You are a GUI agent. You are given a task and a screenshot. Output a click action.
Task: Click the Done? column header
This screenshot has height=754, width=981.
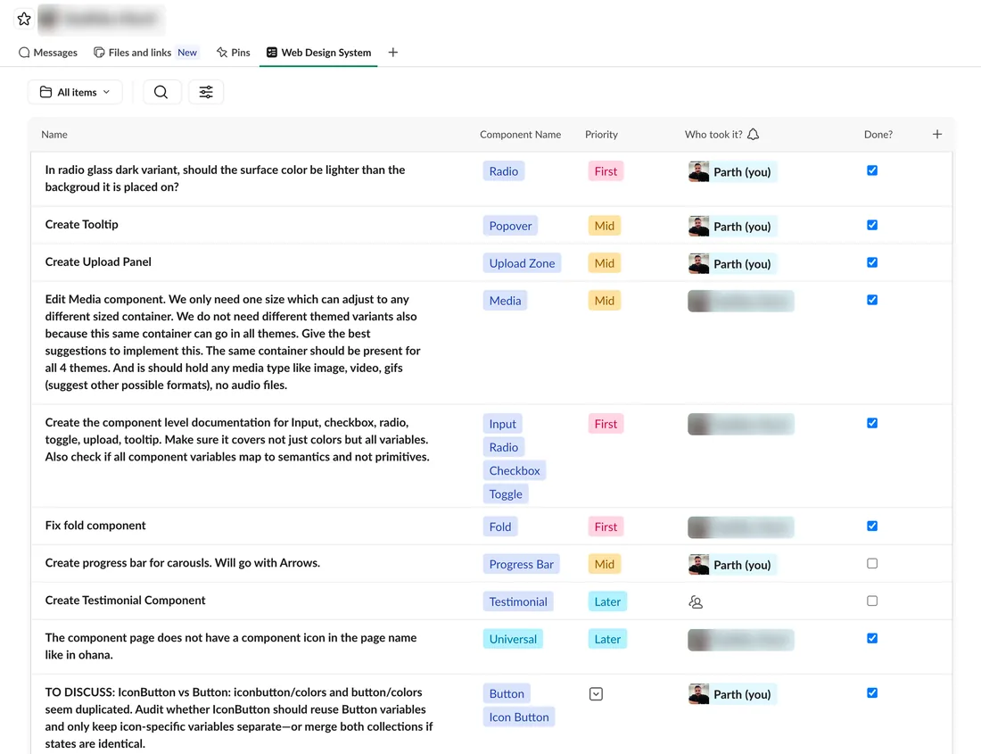[x=878, y=135]
